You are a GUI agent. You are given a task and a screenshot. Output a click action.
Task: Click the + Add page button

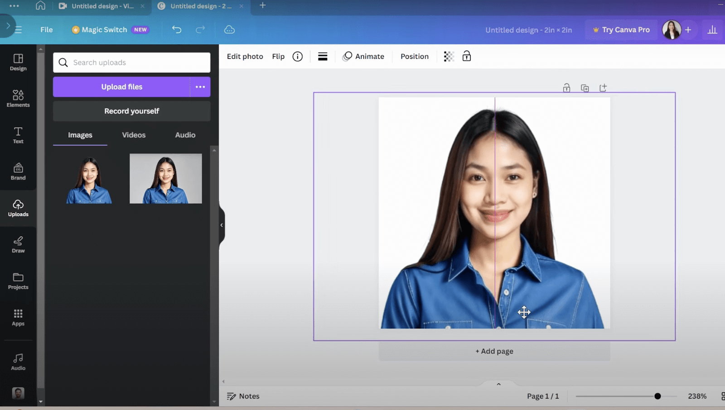point(494,351)
